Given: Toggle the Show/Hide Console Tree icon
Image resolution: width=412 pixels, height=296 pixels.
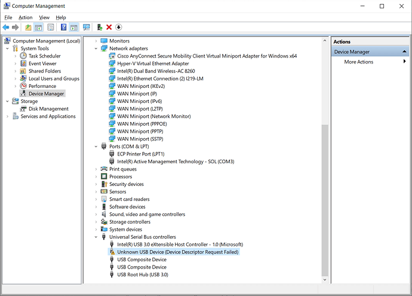Looking at the screenshot, I should click(x=38, y=27).
